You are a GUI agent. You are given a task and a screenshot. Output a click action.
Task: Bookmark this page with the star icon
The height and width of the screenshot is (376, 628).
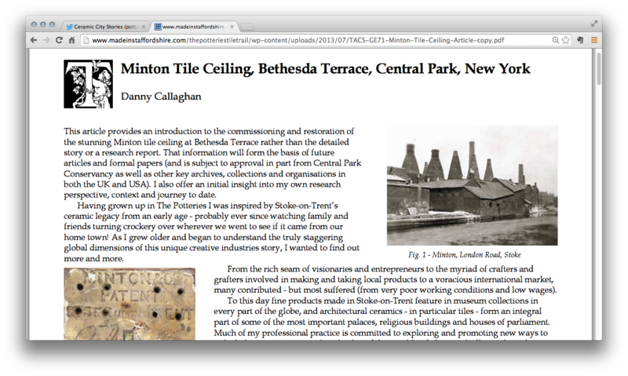tap(566, 40)
